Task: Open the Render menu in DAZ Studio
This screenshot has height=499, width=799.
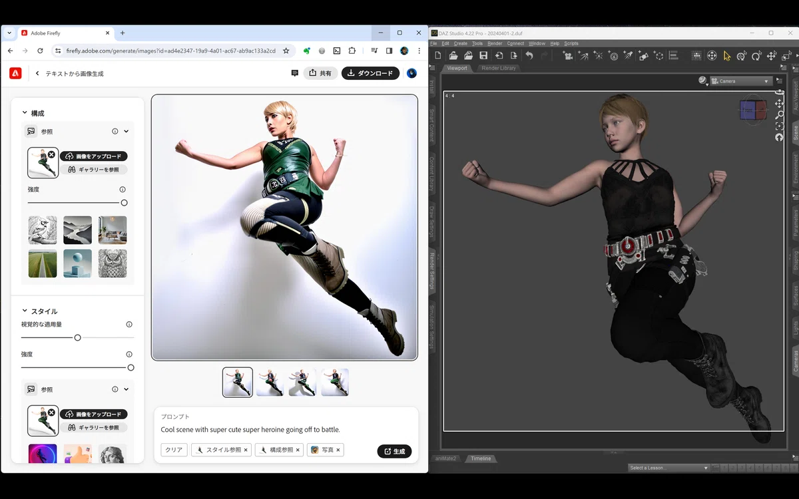Action: coord(495,43)
